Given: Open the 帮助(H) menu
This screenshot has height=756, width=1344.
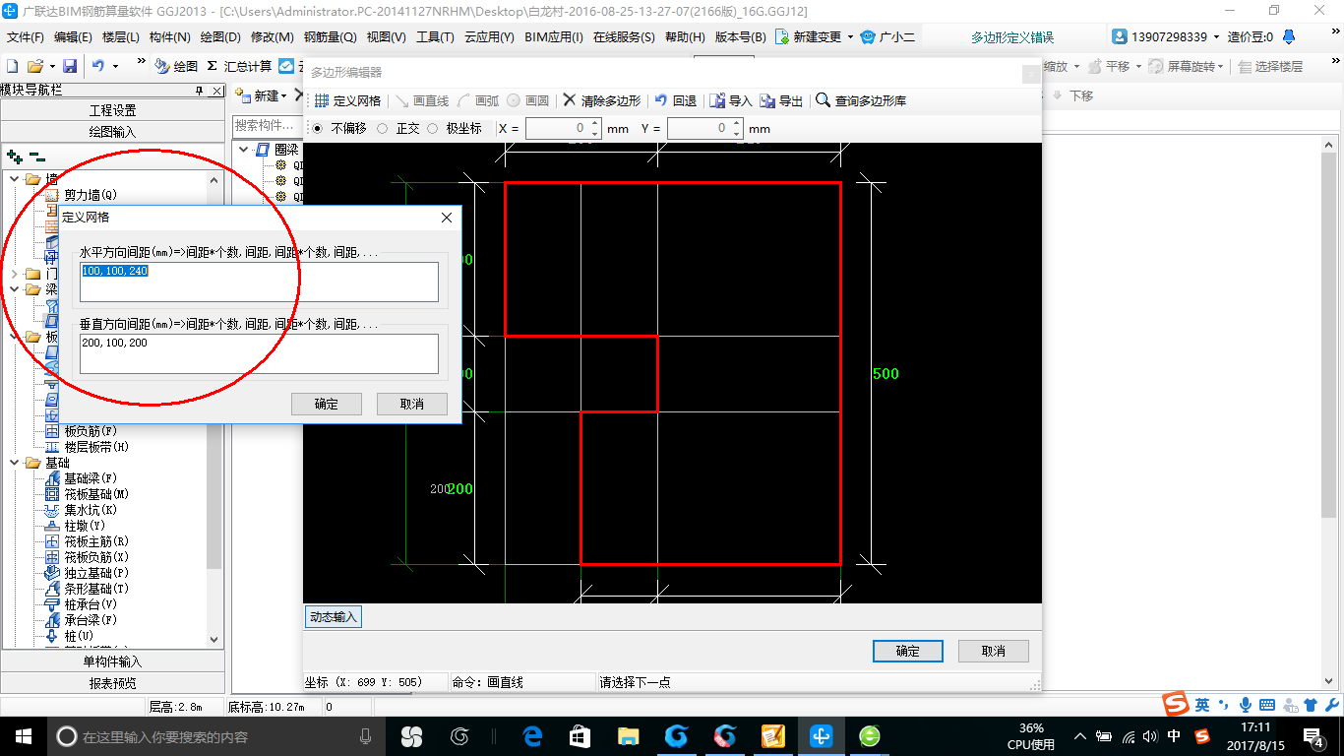Looking at the screenshot, I should 685,37.
